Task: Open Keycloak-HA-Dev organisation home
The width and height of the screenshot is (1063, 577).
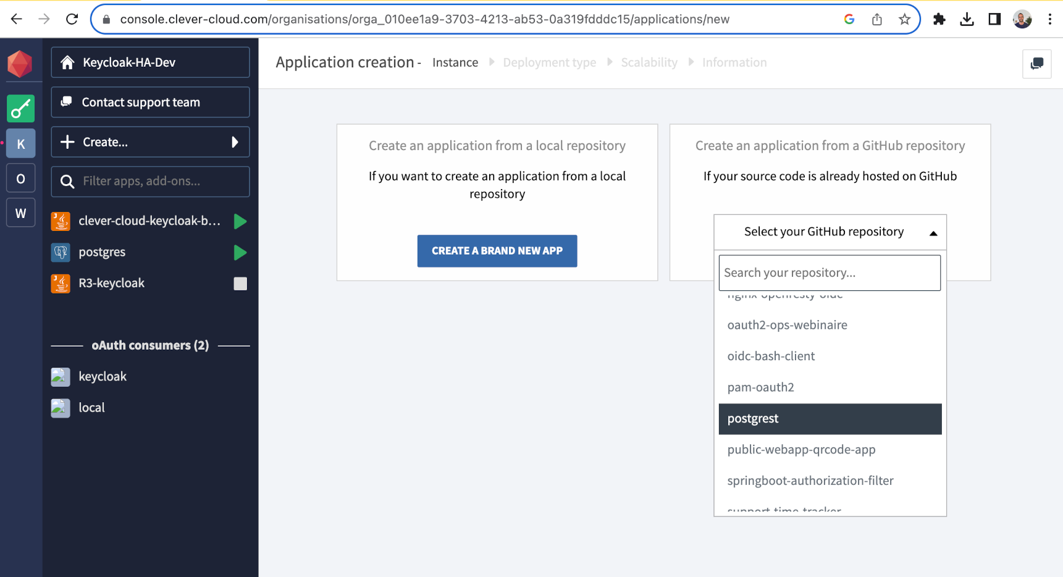Action: (150, 62)
